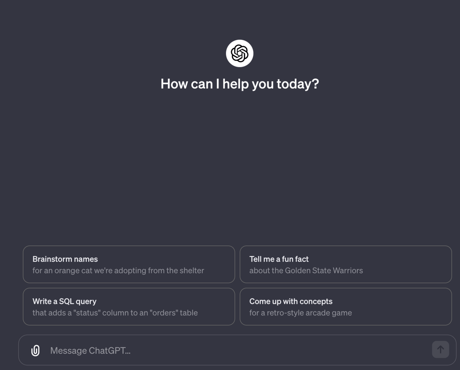
Task: Click the "Tell me a fun fact" bold title
Action: point(279,259)
